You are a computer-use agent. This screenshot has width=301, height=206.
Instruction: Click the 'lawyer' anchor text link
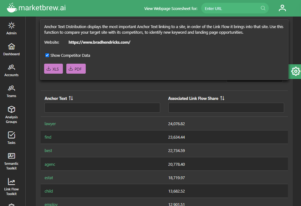point(50,124)
